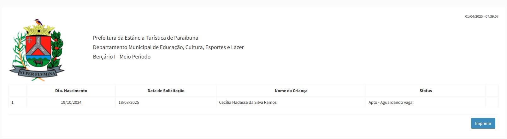Select the Dta. Nascimento column header
The height and width of the screenshot is (139, 507).
tap(71, 91)
